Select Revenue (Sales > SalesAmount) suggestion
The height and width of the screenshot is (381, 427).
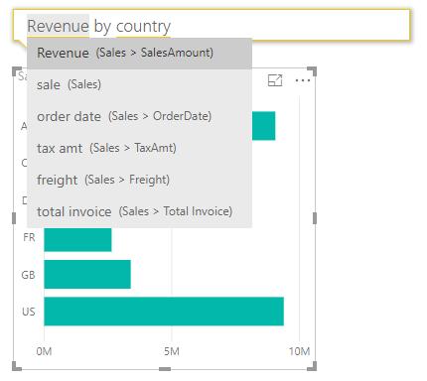pyautogui.click(x=139, y=53)
